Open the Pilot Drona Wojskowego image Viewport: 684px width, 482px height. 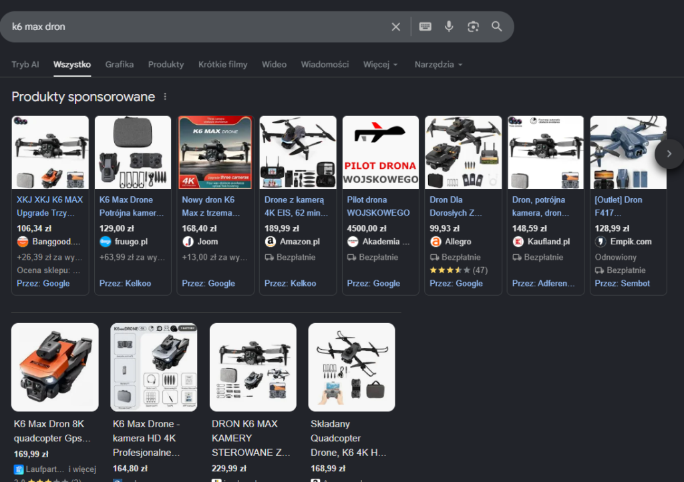pos(380,152)
